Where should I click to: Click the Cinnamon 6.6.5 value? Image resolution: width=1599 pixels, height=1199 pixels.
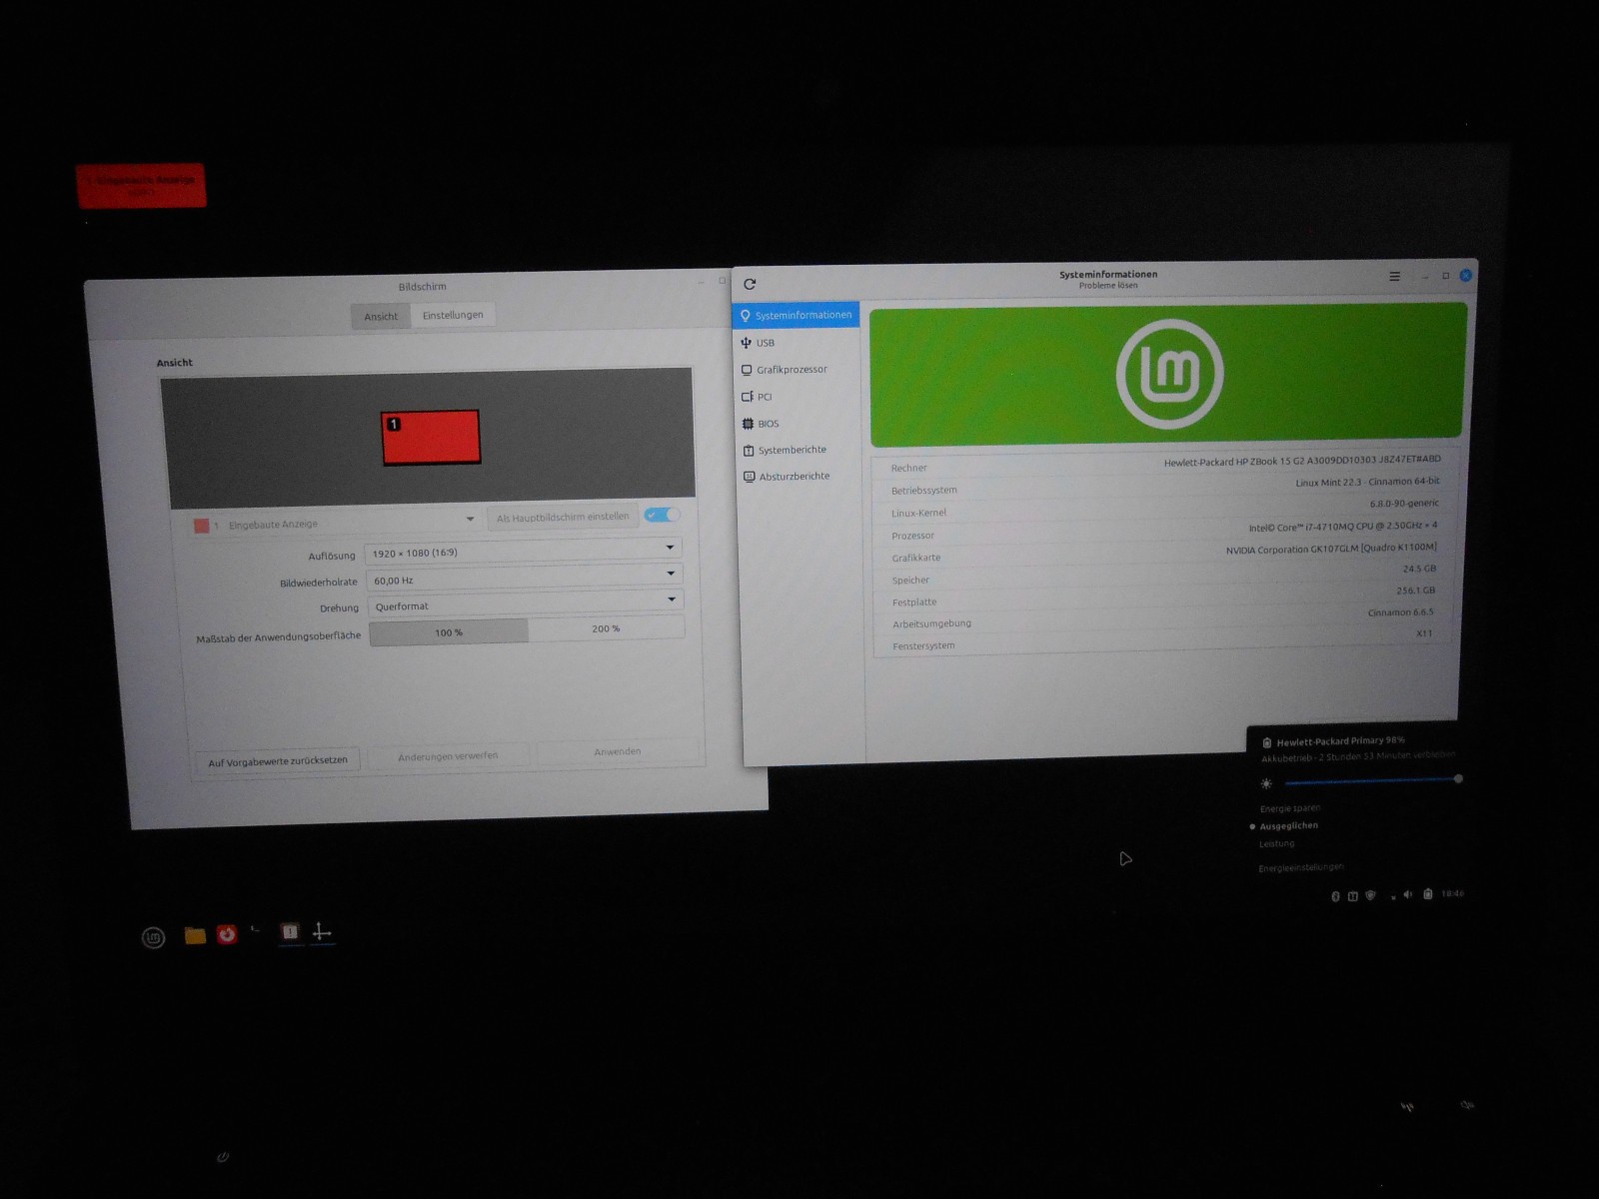tap(1400, 612)
